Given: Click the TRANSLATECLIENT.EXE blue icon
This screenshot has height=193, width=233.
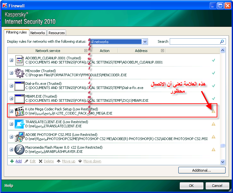Looking at the screenshot, I should tap(19, 124).
